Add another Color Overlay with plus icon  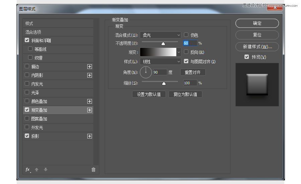coord(89,101)
